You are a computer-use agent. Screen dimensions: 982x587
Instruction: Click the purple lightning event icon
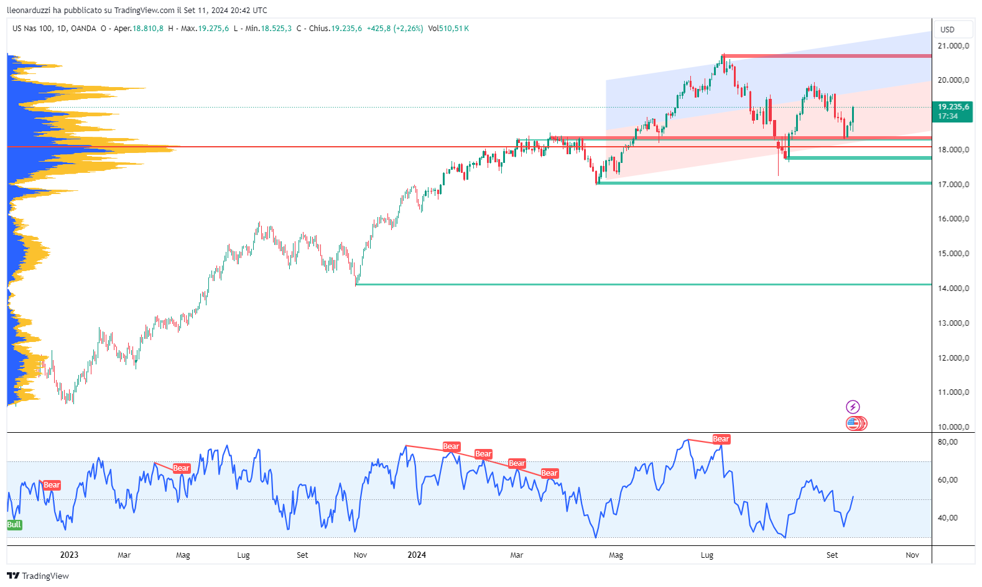click(x=853, y=407)
